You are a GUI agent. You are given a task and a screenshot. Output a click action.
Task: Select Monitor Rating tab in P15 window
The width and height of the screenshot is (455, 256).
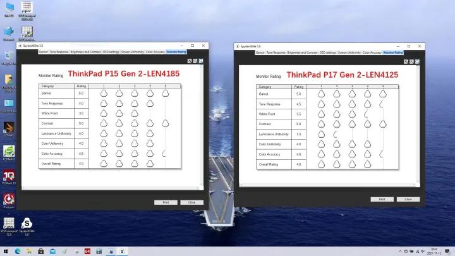pos(176,52)
